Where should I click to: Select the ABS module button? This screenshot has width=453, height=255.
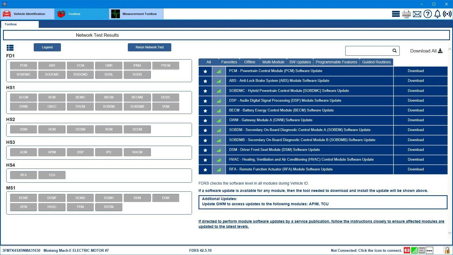(x=52, y=66)
